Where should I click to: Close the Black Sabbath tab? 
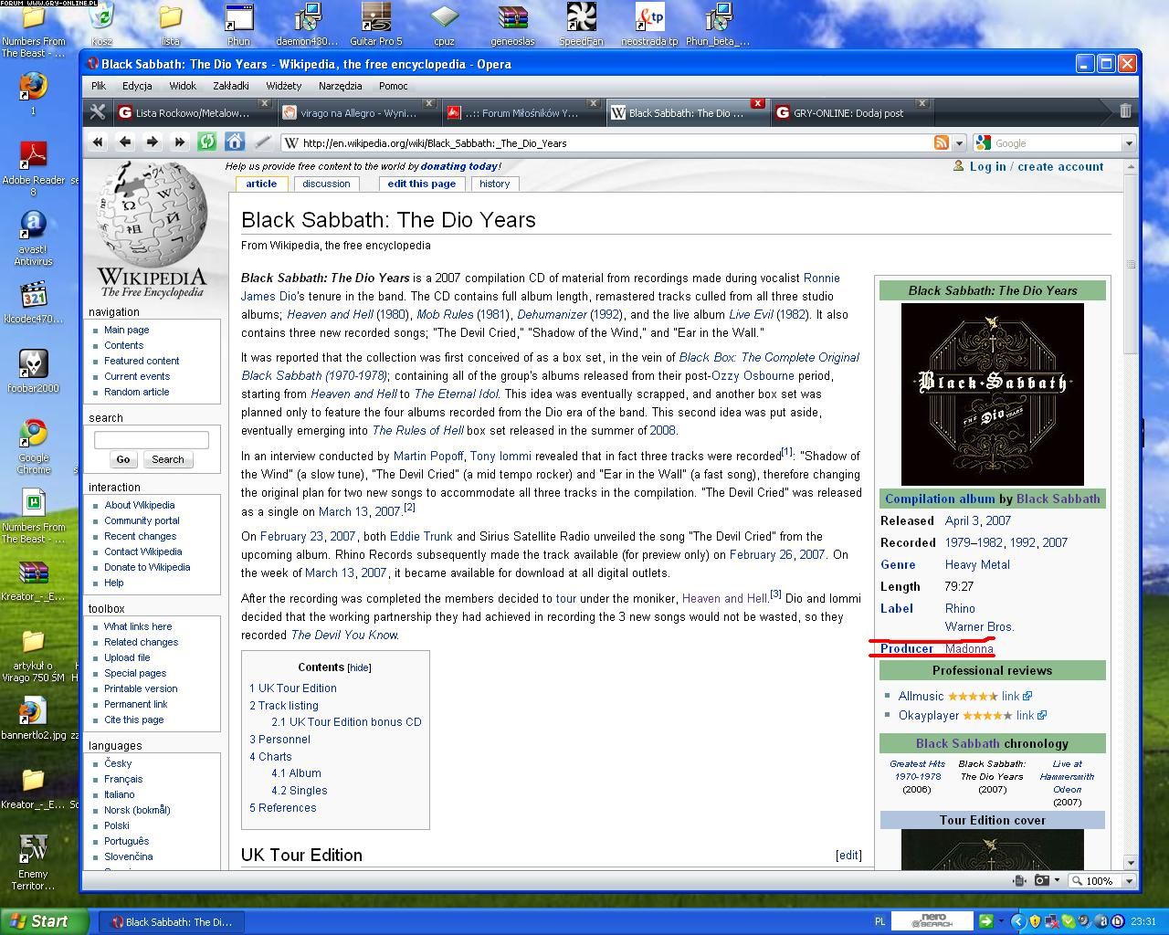[x=757, y=103]
